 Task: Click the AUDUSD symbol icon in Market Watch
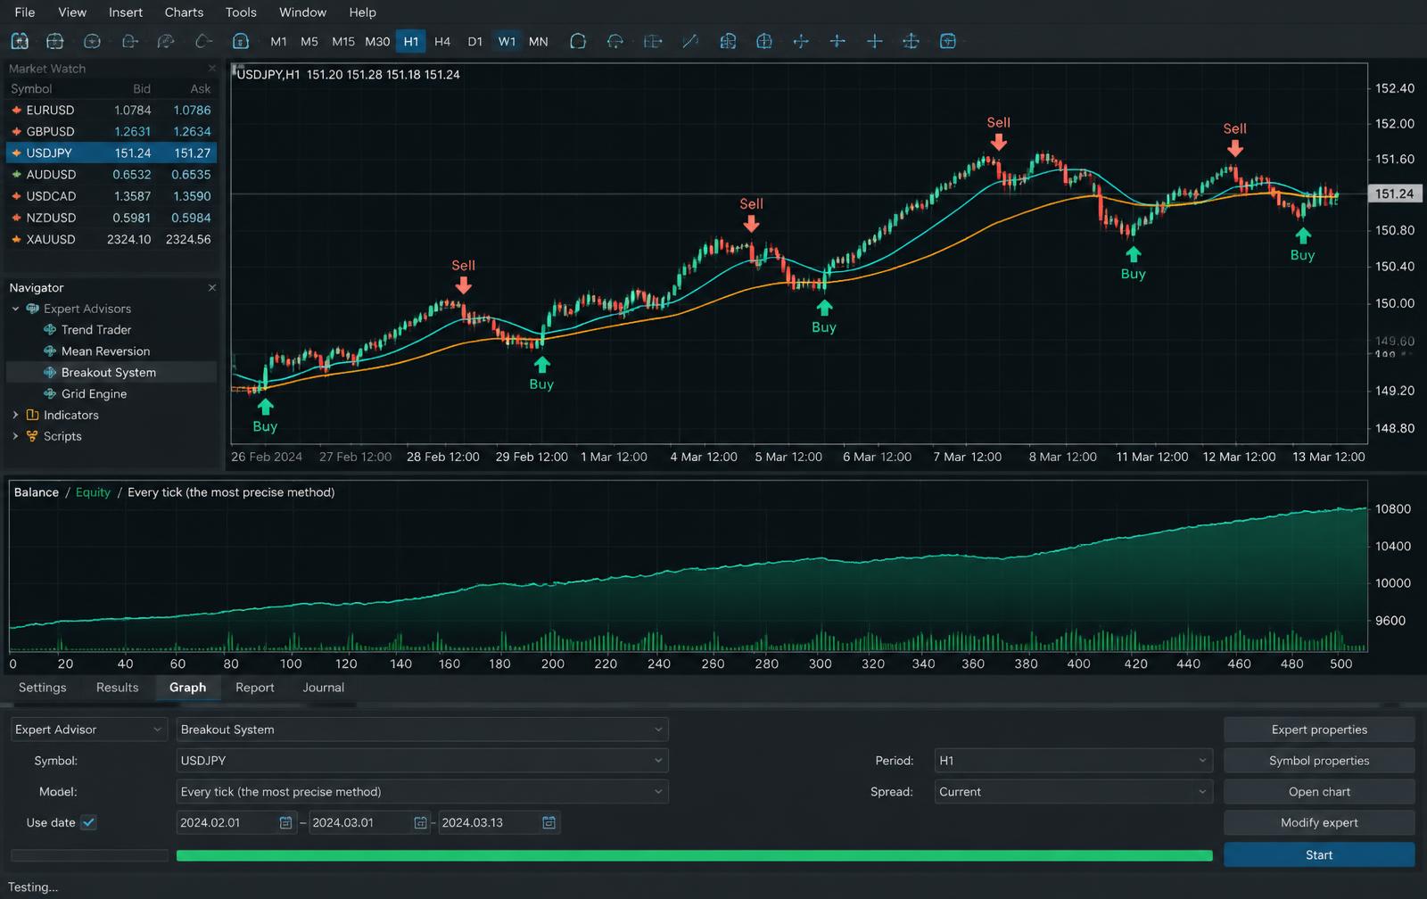click(16, 175)
